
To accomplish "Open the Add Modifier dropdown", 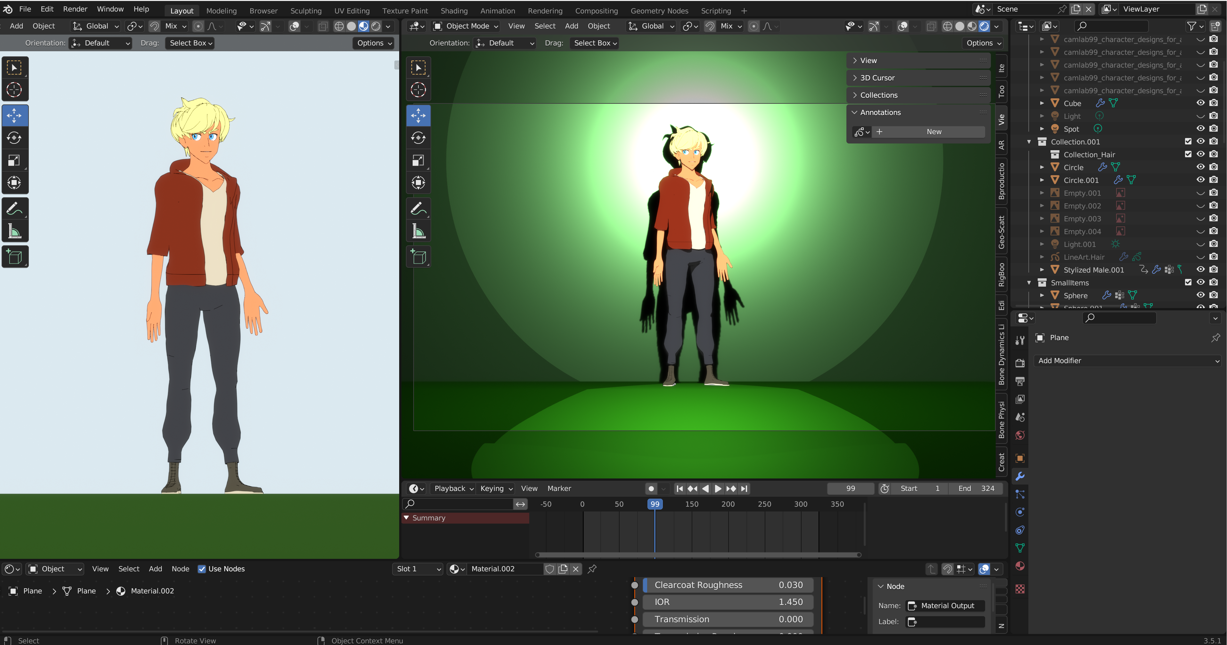I will click(x=1128, y=361).
